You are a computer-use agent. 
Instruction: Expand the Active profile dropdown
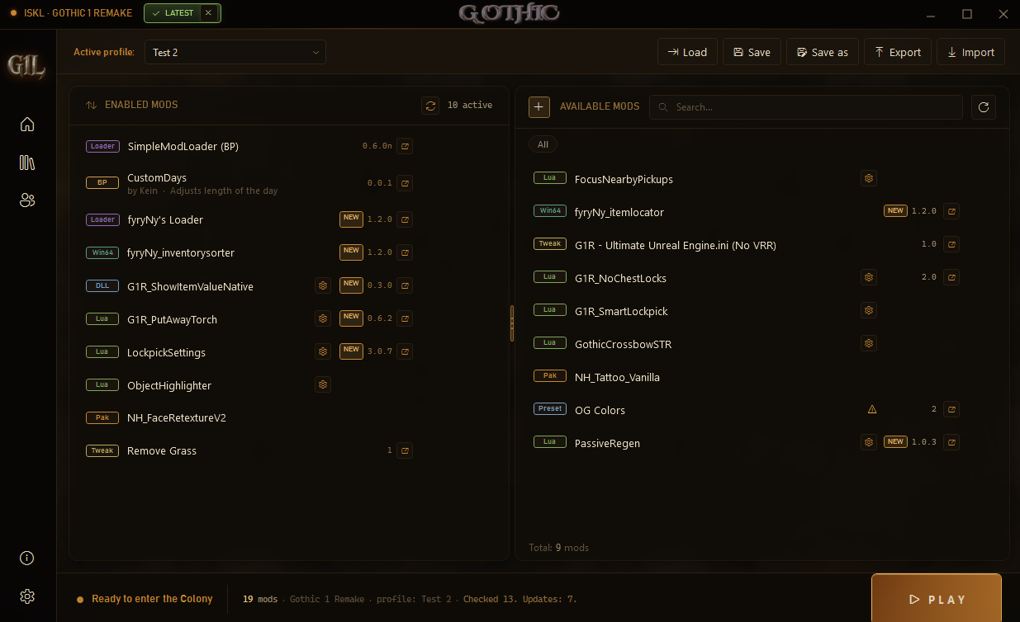point(235,52)
